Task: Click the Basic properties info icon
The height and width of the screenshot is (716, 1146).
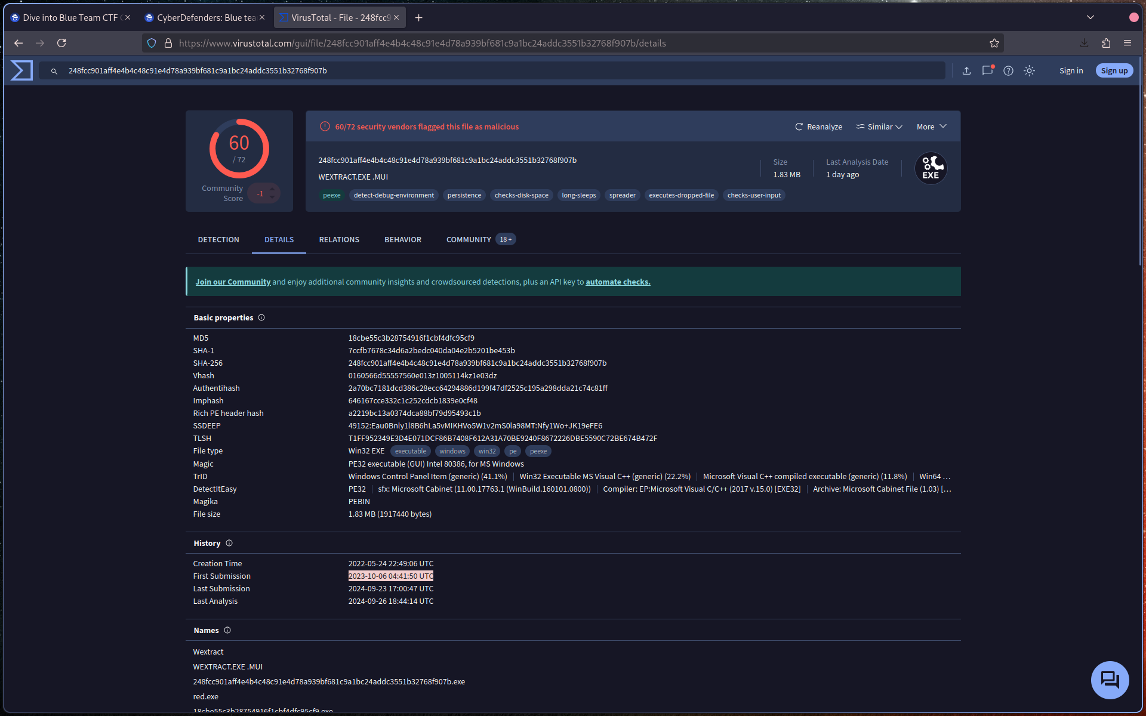Action: tap(261, 317)
